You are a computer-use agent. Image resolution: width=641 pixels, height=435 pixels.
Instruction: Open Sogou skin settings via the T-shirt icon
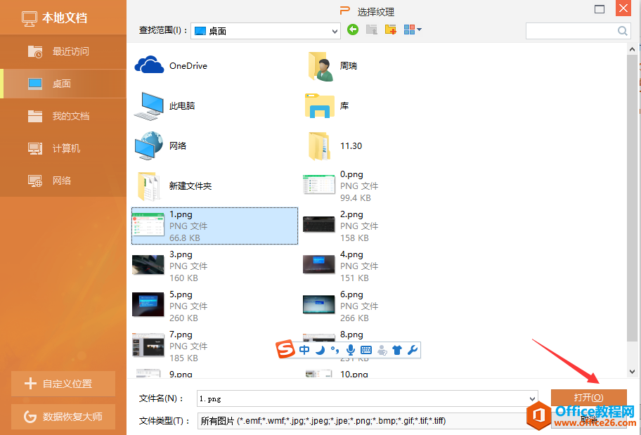pyautogui.click(x=396, y=350)
